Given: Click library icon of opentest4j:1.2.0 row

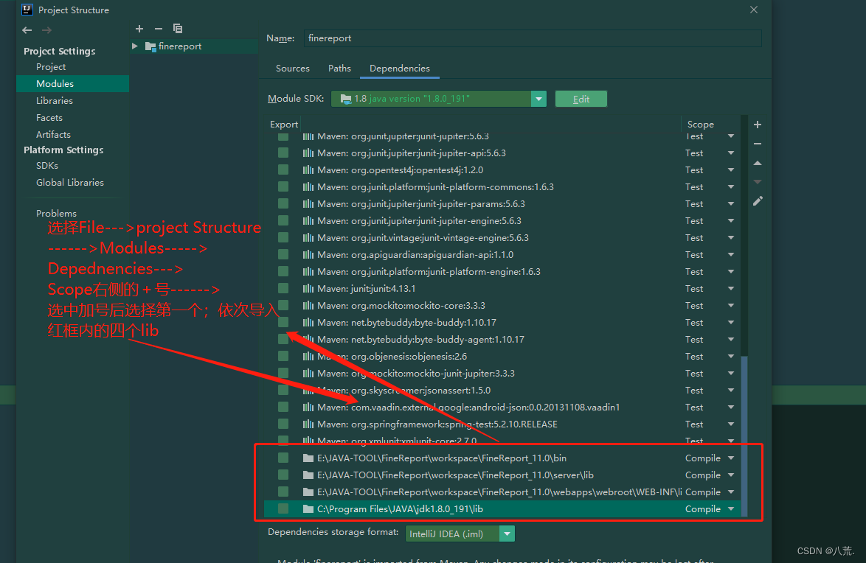Looking at the screenshot, I should [308, 170].
